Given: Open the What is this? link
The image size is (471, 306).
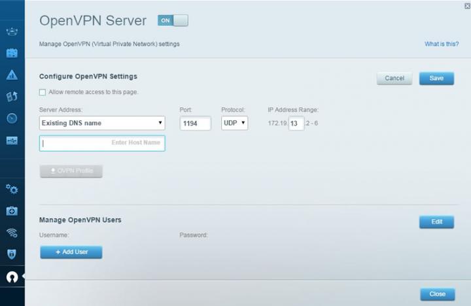Looking at the screenshot, I should coord(442,44).
